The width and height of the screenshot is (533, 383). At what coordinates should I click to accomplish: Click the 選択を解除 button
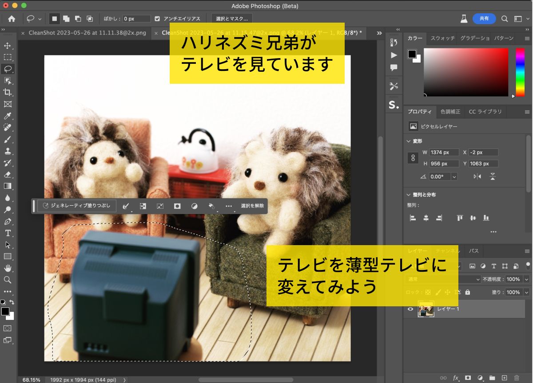coord(252,206)
